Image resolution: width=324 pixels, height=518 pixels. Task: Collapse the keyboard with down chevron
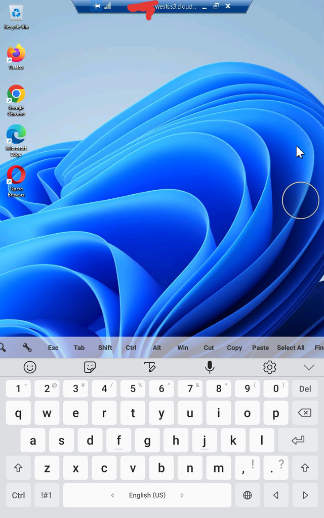tap(308, 367)
